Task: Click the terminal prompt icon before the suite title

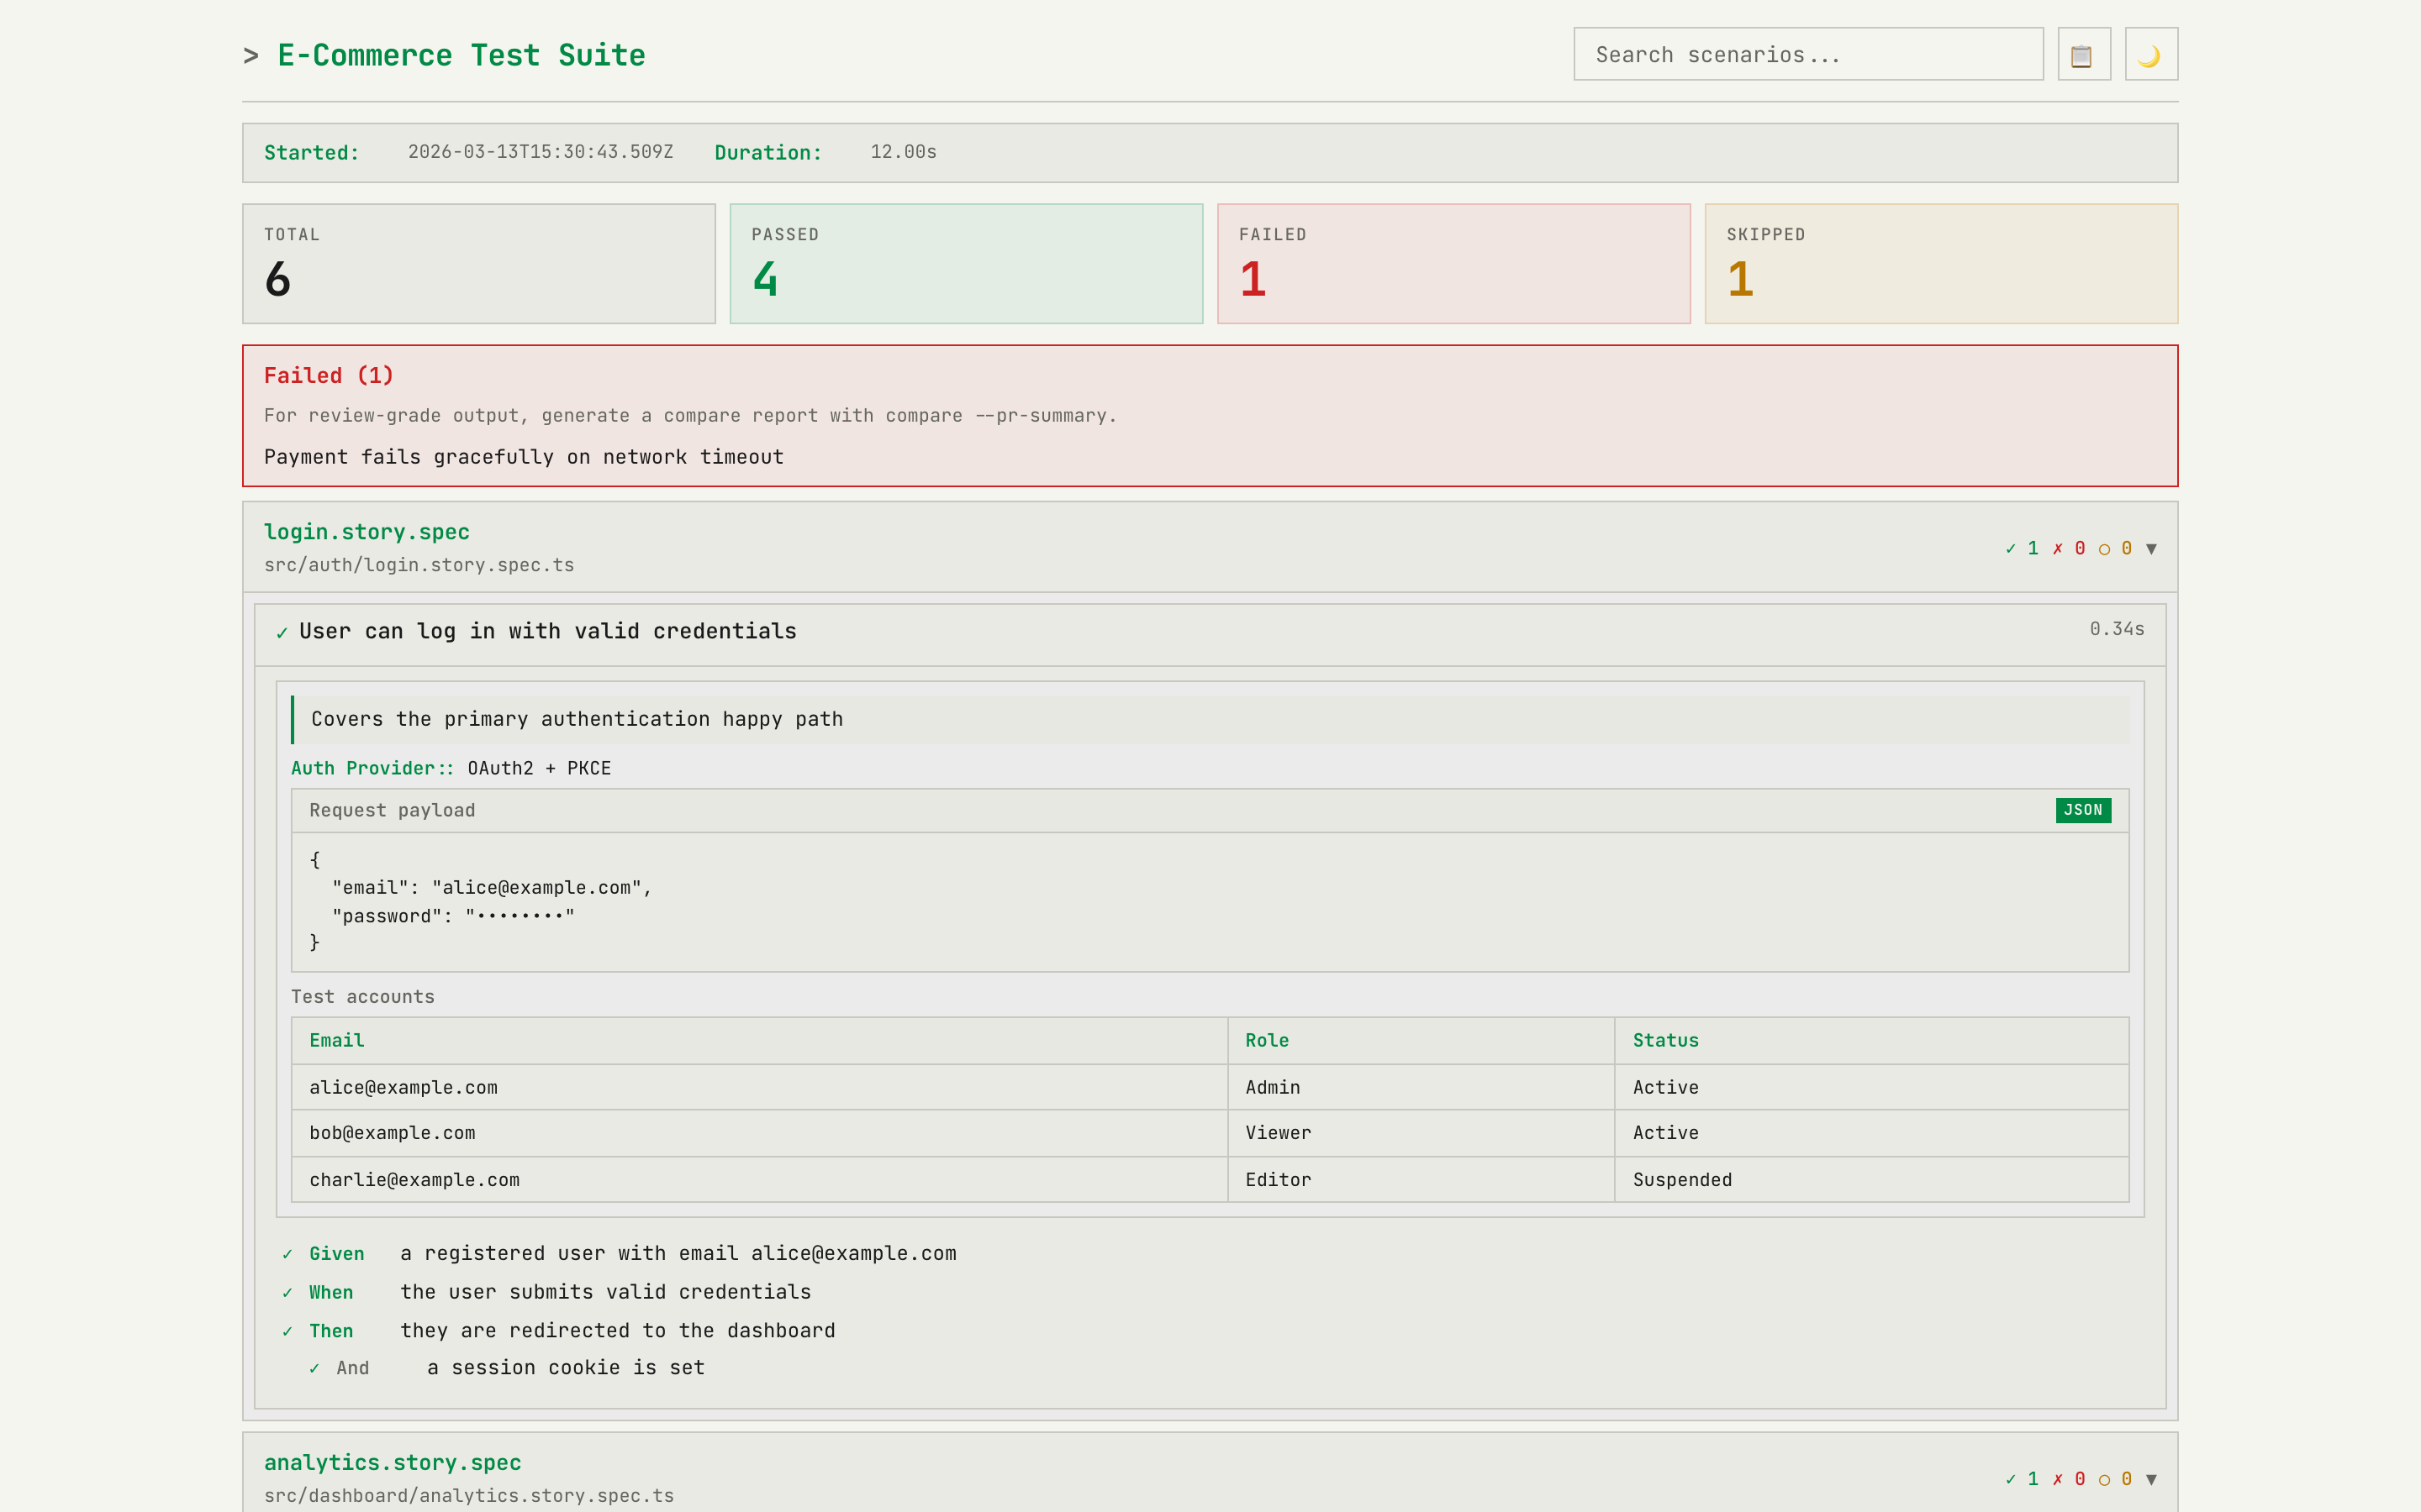Action: tap(251, 55)
